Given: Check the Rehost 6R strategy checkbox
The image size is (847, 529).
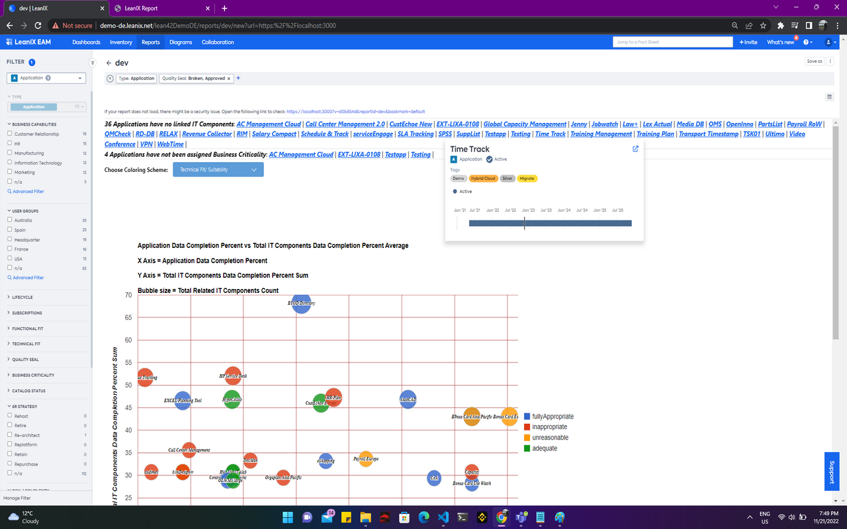Looking at the screenshot, I should [x=9, y=416].
